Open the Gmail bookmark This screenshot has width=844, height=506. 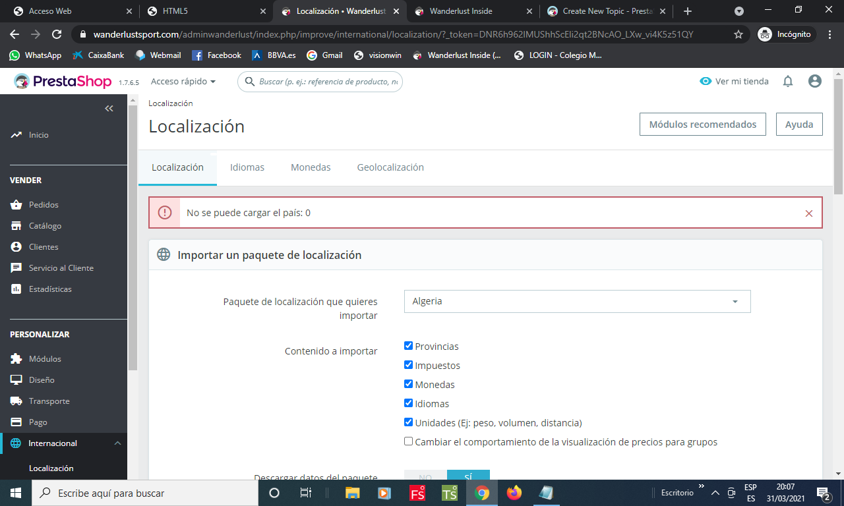click(324, 55)
